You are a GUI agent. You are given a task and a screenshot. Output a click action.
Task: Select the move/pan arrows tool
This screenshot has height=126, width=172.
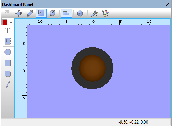(x=19, y=13)
